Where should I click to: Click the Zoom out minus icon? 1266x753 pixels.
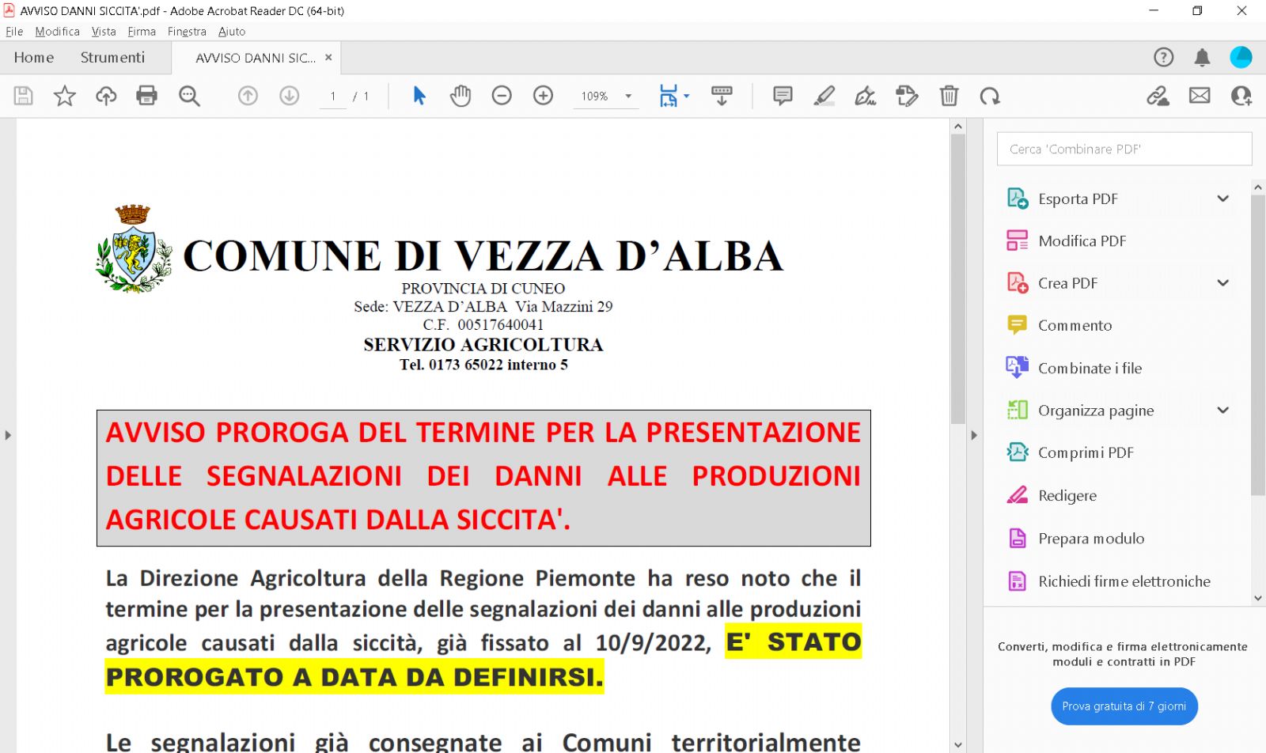click(x=502, y=96)
